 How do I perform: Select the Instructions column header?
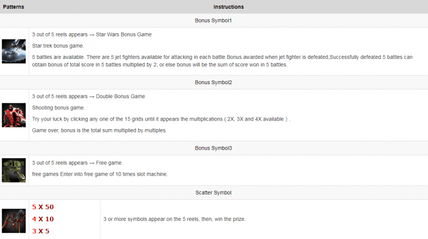pos(228,7)
